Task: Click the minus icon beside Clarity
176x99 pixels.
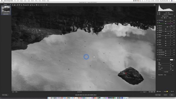Action: pos(157,42)
